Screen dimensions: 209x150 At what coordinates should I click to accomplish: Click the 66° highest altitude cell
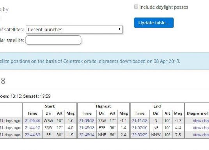pyautogui.click(x=113, y=135)
